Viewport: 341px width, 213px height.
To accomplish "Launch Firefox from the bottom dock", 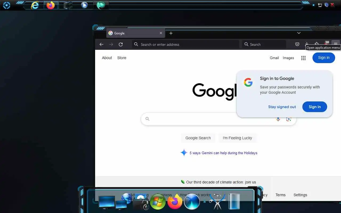I will coord(175,202).
